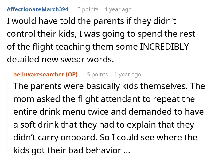
Task: Click the 'entire drink menu twice' line
Action: tap(109, 112)
